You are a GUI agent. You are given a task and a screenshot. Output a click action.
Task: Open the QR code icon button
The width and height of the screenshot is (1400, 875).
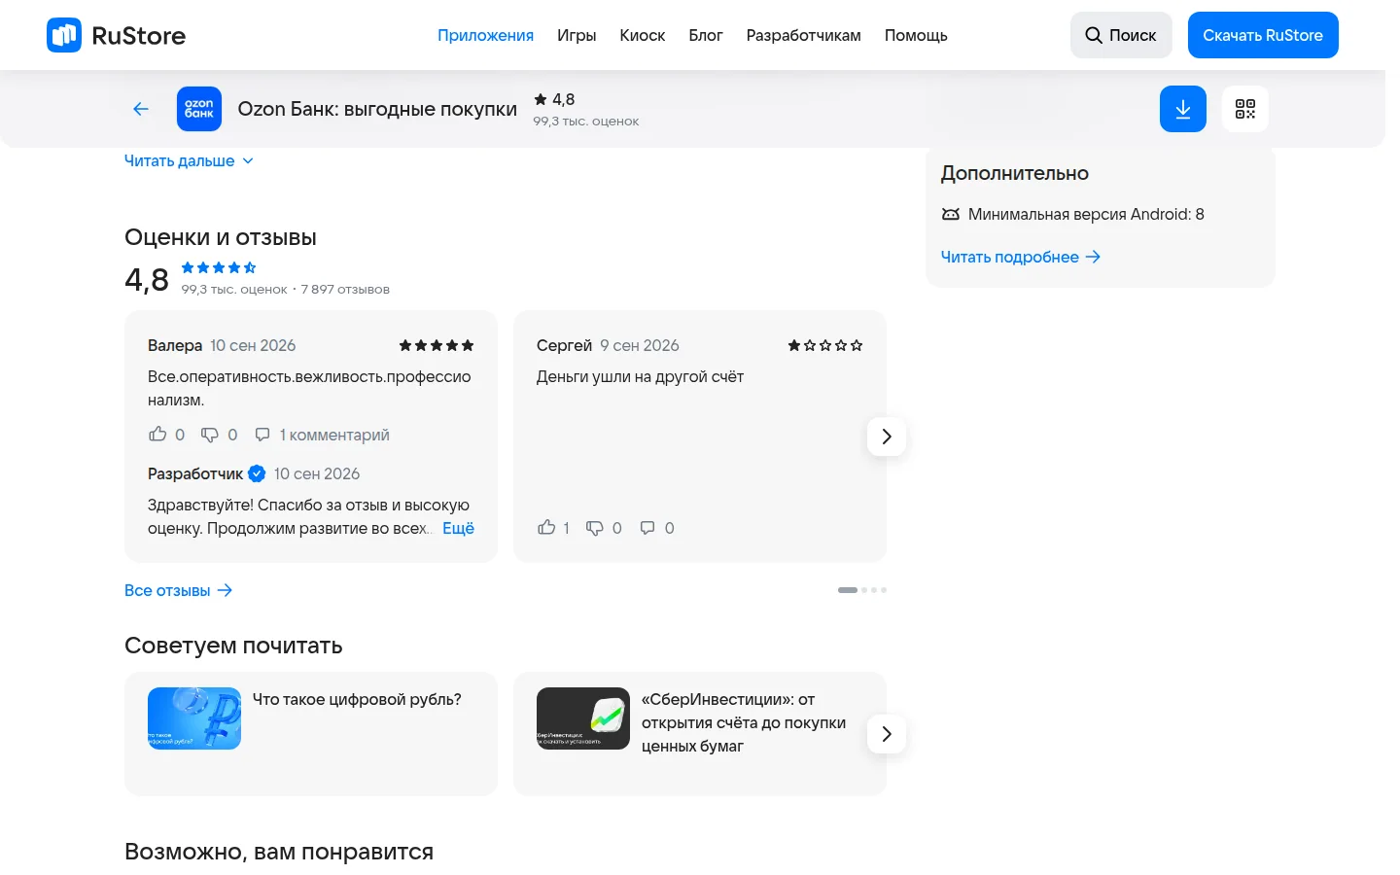pyautogui.click(x=1245, y=109)
